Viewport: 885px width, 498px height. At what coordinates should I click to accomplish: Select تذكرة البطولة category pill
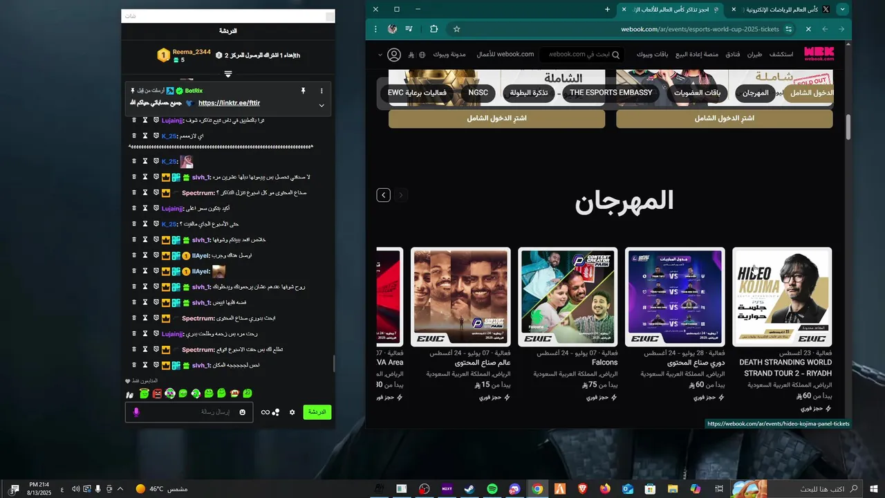click(x=529, y=93)
